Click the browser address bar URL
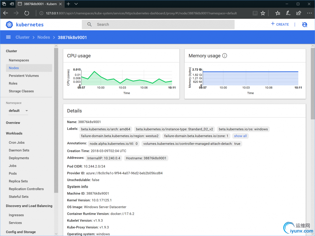 [x=141, y=13]
